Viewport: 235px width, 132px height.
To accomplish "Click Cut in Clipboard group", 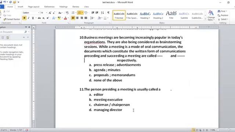I will pos(7,11).
